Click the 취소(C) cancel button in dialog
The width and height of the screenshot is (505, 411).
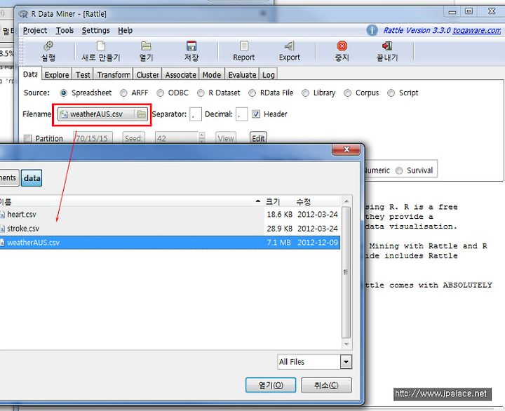pyautogui.click(x=326, y=385)
